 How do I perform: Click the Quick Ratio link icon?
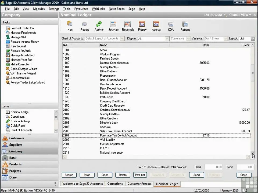click(8, 125)
